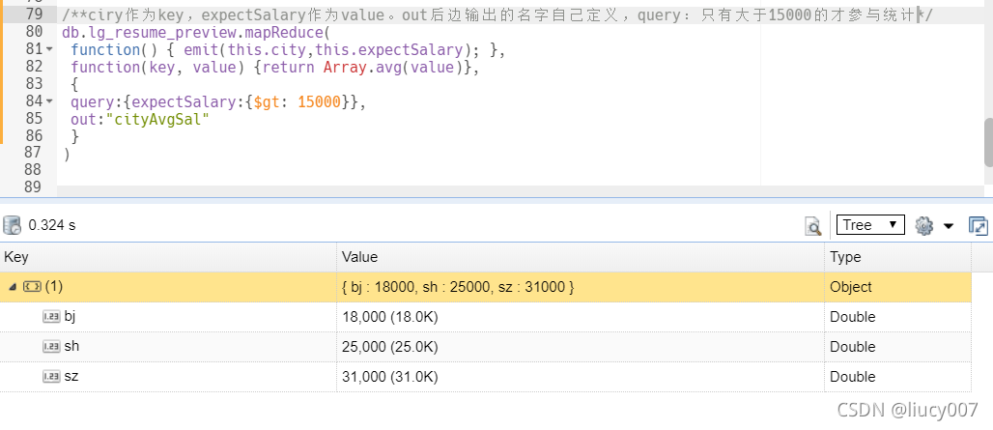The image size is (993, 430).
Task: Click the emit call on line 81
Action: pos(332,49)
